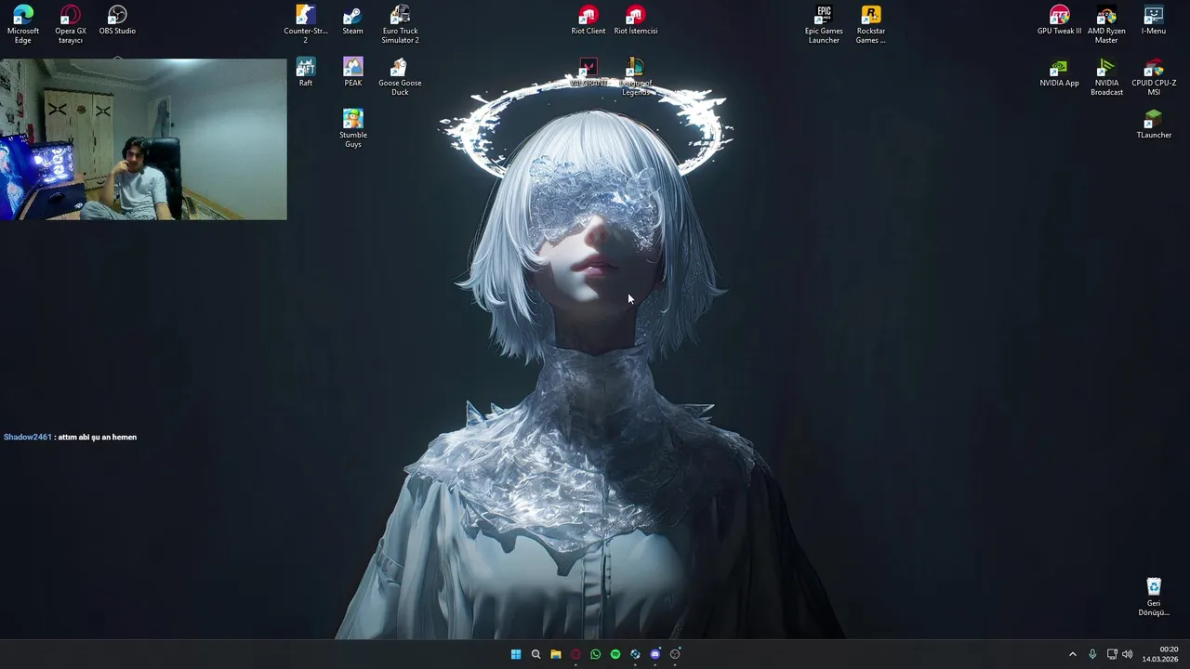Click the microphone tray icon
Viewport: 1190px width, 669px height.
1092,654
